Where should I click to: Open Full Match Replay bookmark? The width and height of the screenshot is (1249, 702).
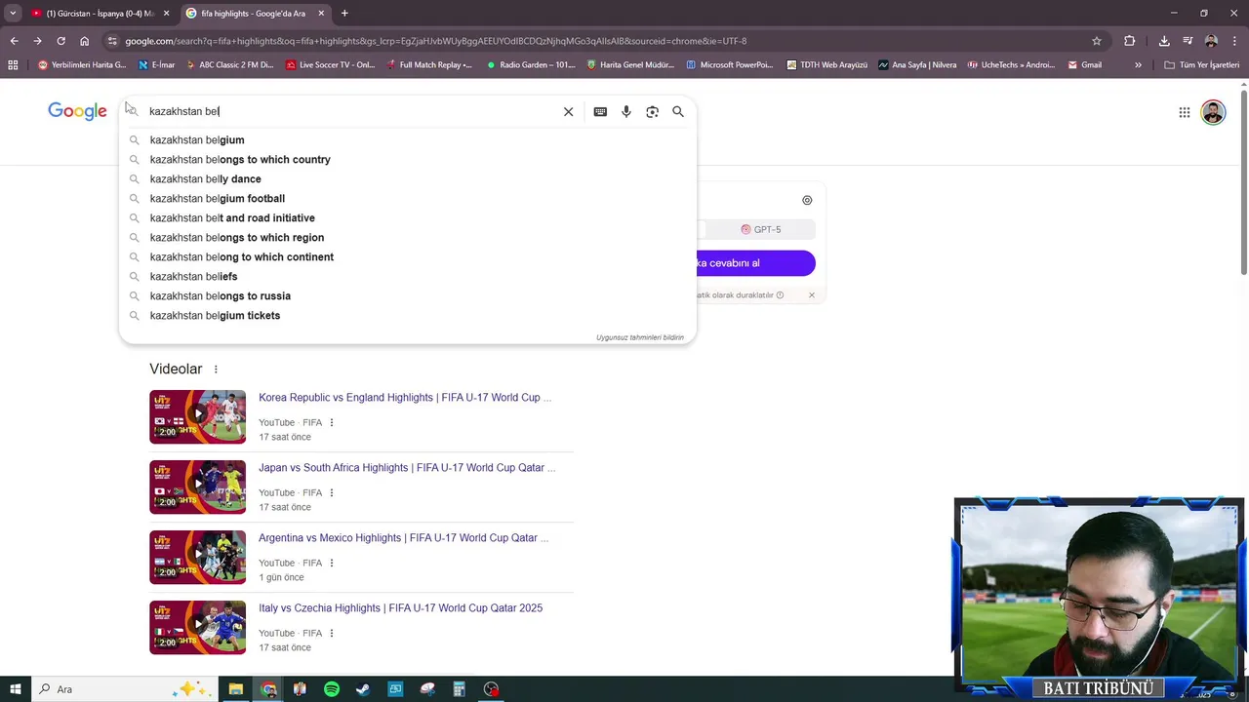coord(428,65)
